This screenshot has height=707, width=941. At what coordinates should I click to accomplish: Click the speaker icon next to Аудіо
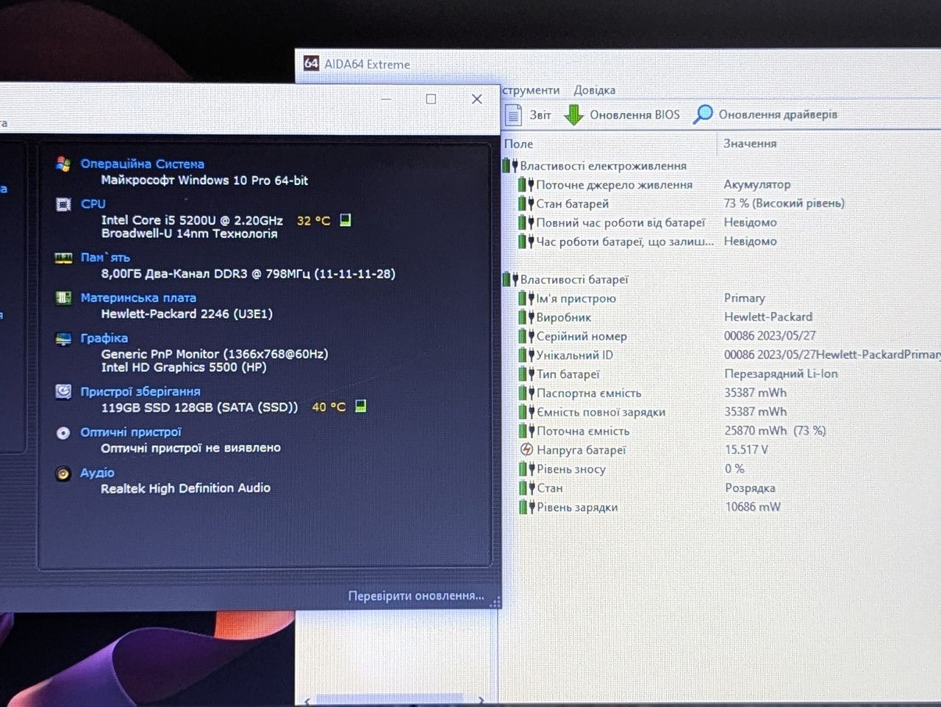[x=63, y=474]
